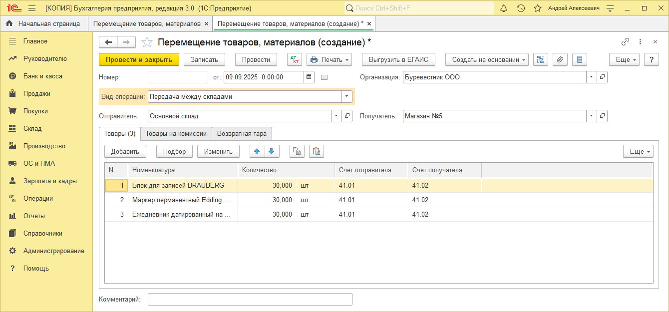Copy link to document icon
The height and width of the screenshot is (312, 669).
(625, 42)
